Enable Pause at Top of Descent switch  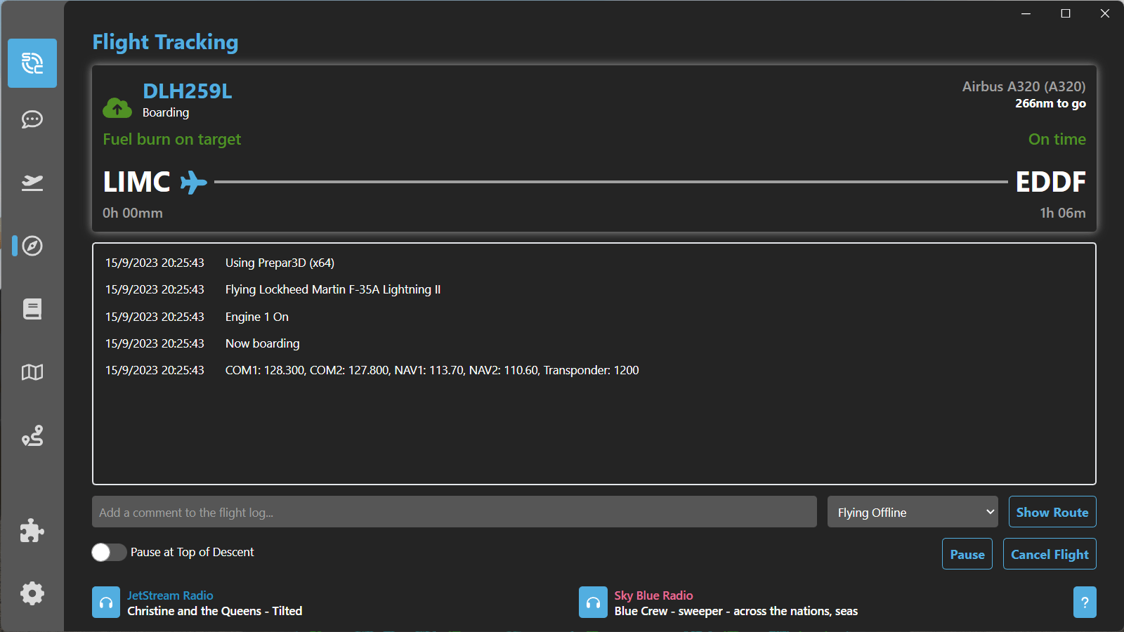pos(109,553)
